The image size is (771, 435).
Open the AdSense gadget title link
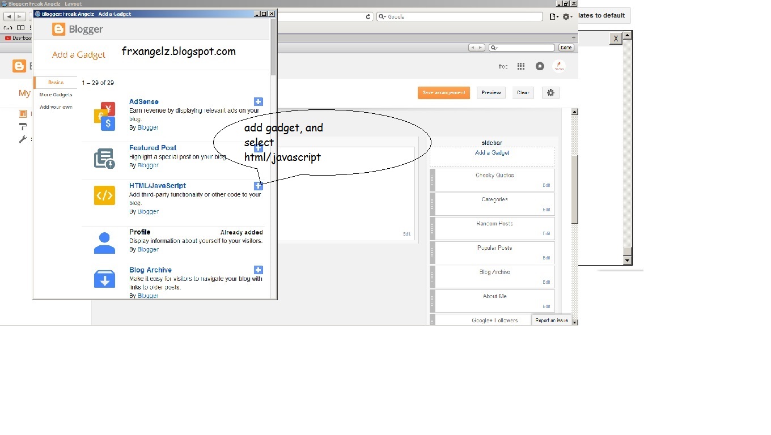point(144,102)
